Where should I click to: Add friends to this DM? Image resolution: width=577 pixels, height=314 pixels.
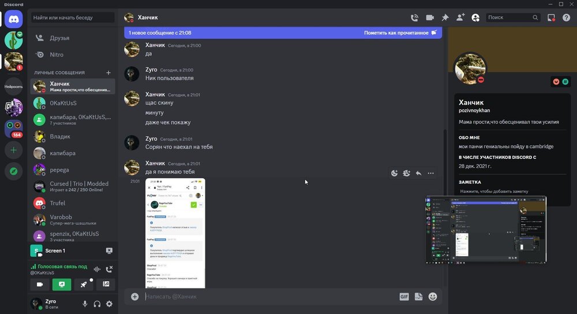pyautogui.click(x=460, y=17)
